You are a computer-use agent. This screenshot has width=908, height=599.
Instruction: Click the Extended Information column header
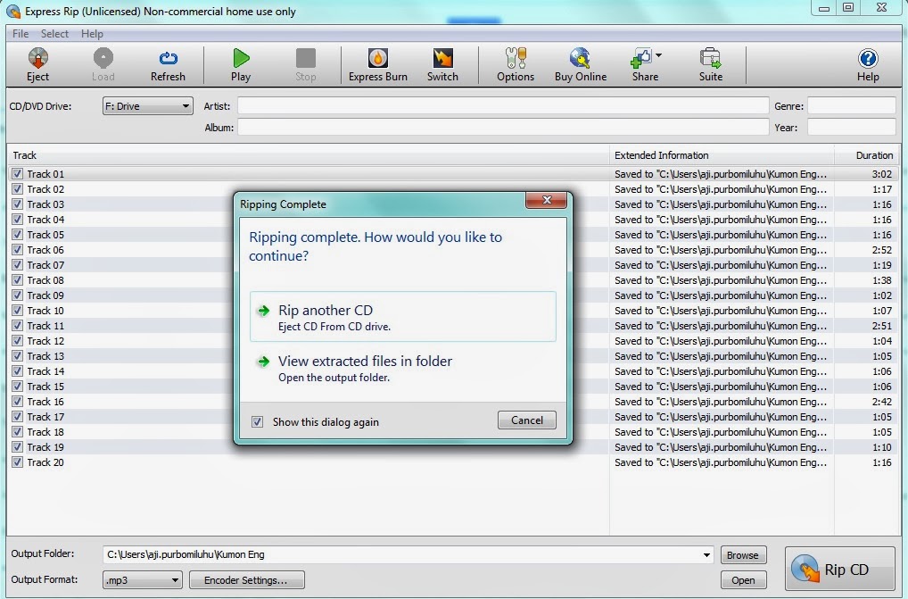click(722, 155)
